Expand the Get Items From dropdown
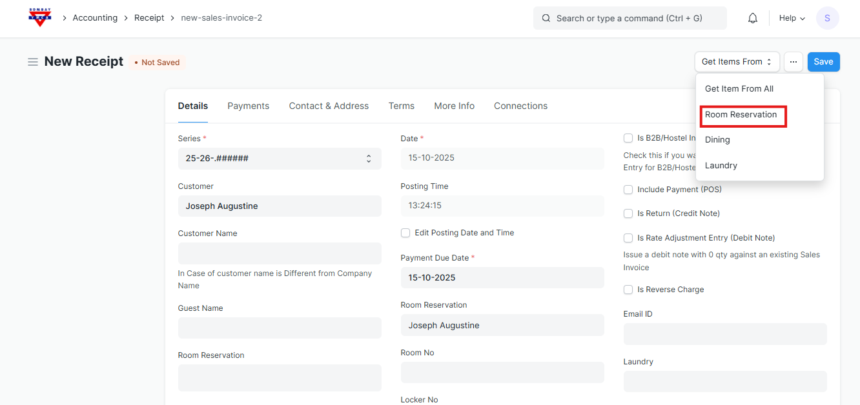This screenshot has width=860, height=405. pos(737,62)
